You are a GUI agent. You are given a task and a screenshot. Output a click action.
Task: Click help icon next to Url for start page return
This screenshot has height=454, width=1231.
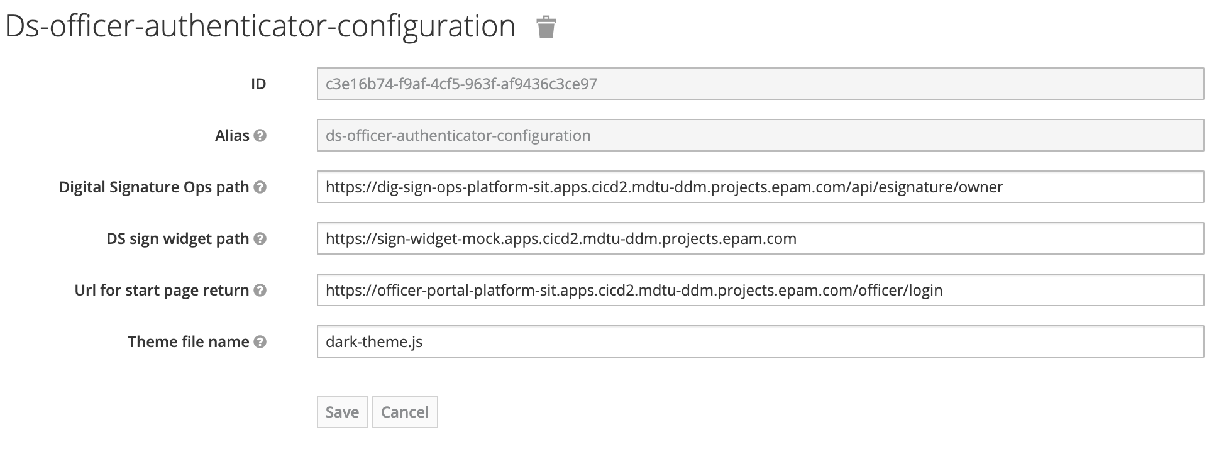(260, 291)
